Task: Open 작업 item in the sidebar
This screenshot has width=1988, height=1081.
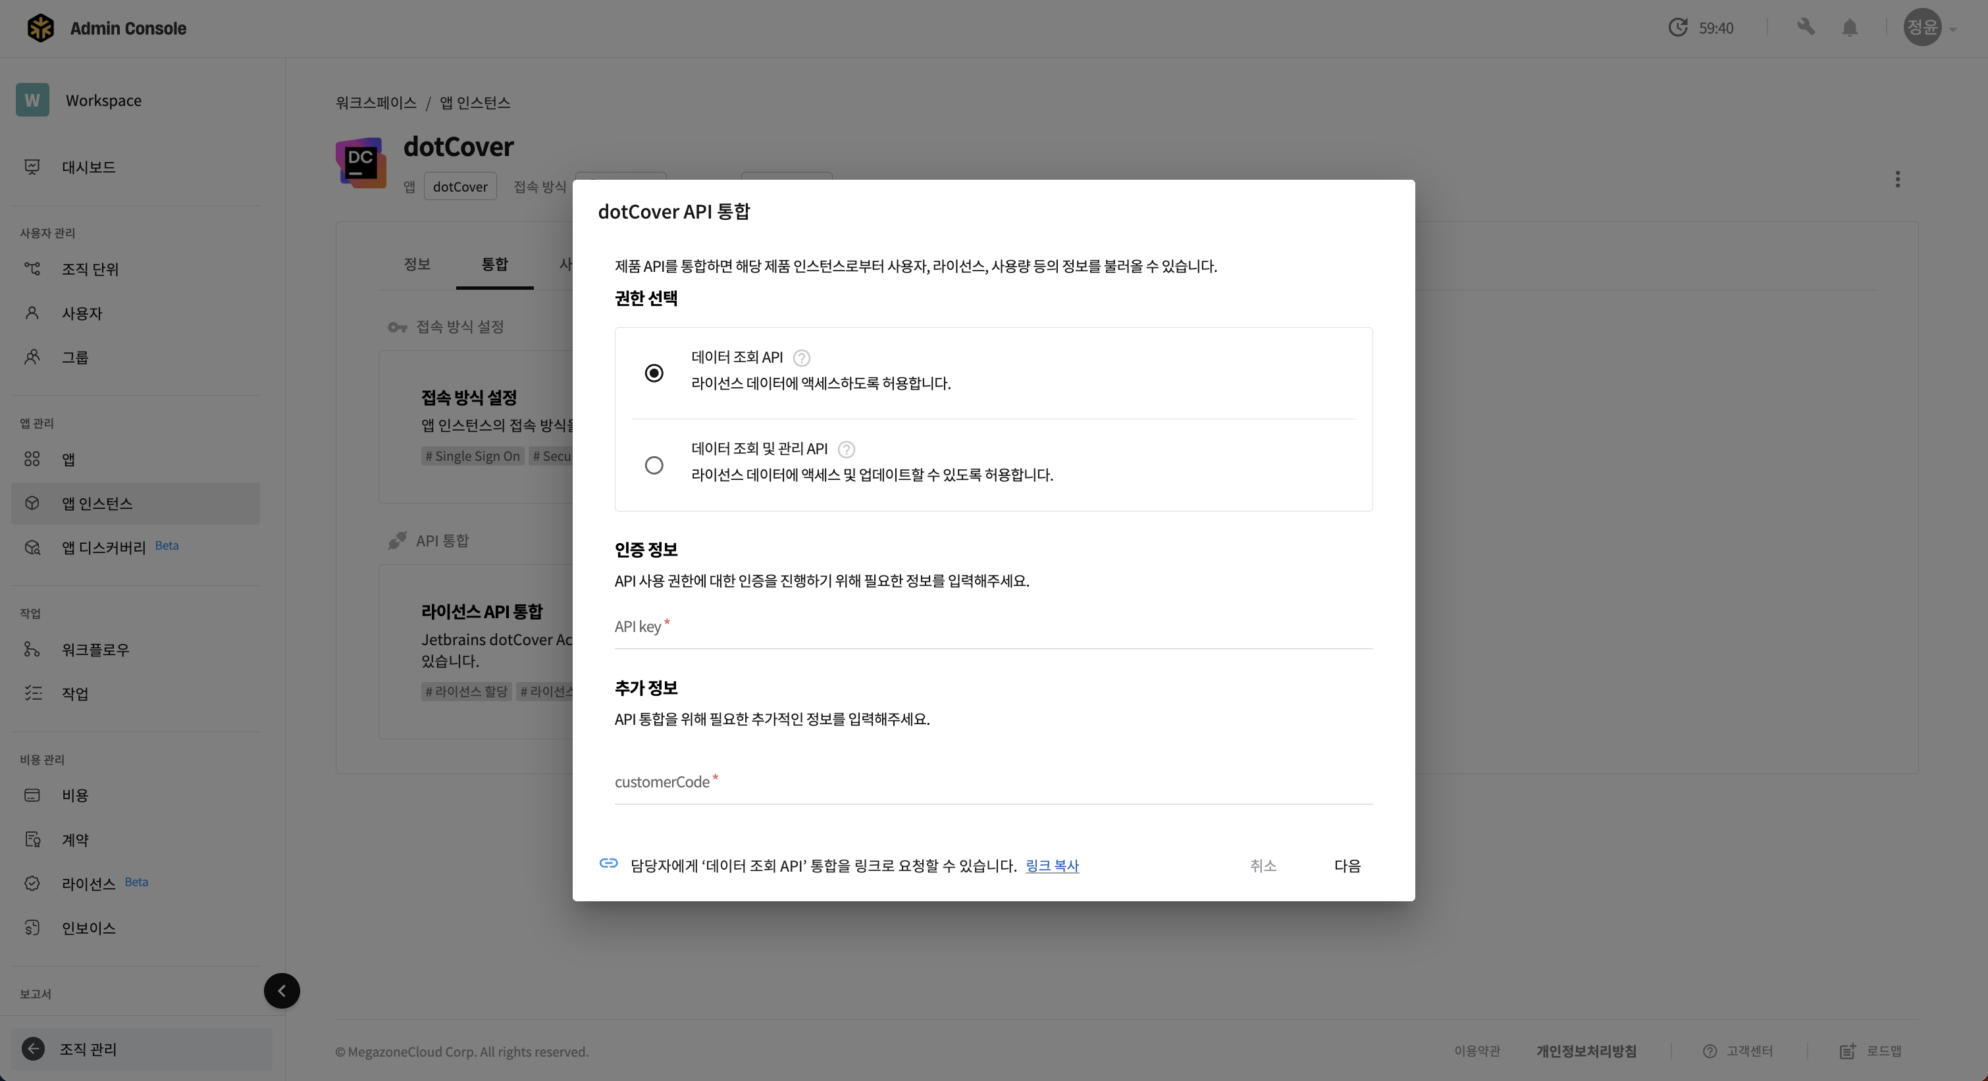Action: click(136, 693)
